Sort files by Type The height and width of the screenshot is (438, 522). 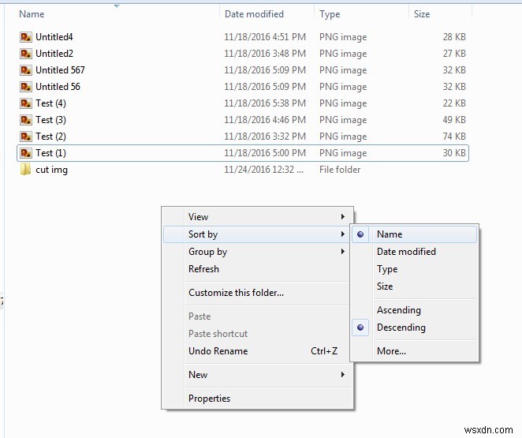tap(387, 269)
